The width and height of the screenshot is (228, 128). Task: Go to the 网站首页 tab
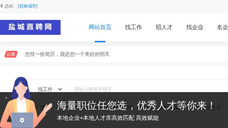[100, 27]
